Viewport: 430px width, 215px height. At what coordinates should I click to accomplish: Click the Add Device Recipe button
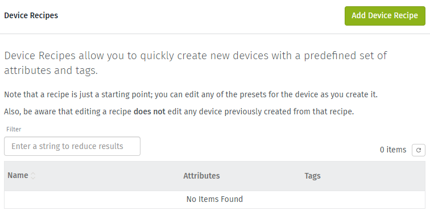(x=384, y=15)
